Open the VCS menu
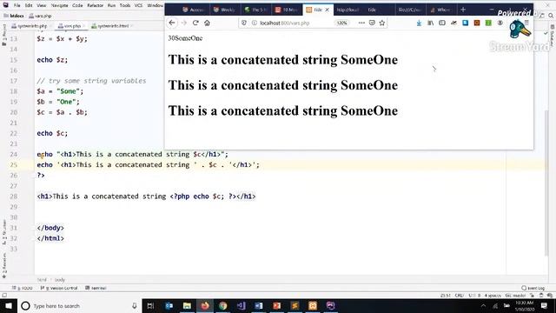The width and height of the screenshot is (556, 313). (138, 5)
